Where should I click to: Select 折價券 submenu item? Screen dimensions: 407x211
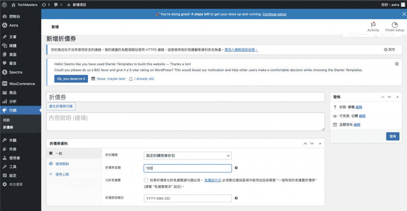[8, 128]
